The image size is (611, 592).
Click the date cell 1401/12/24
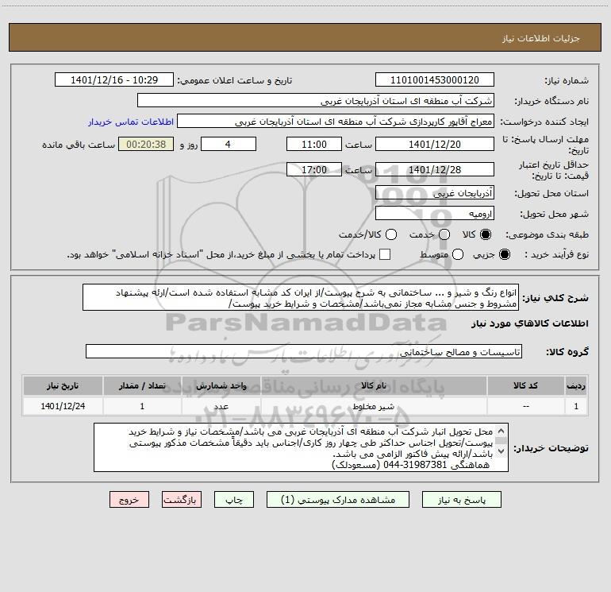coord(63,406)
